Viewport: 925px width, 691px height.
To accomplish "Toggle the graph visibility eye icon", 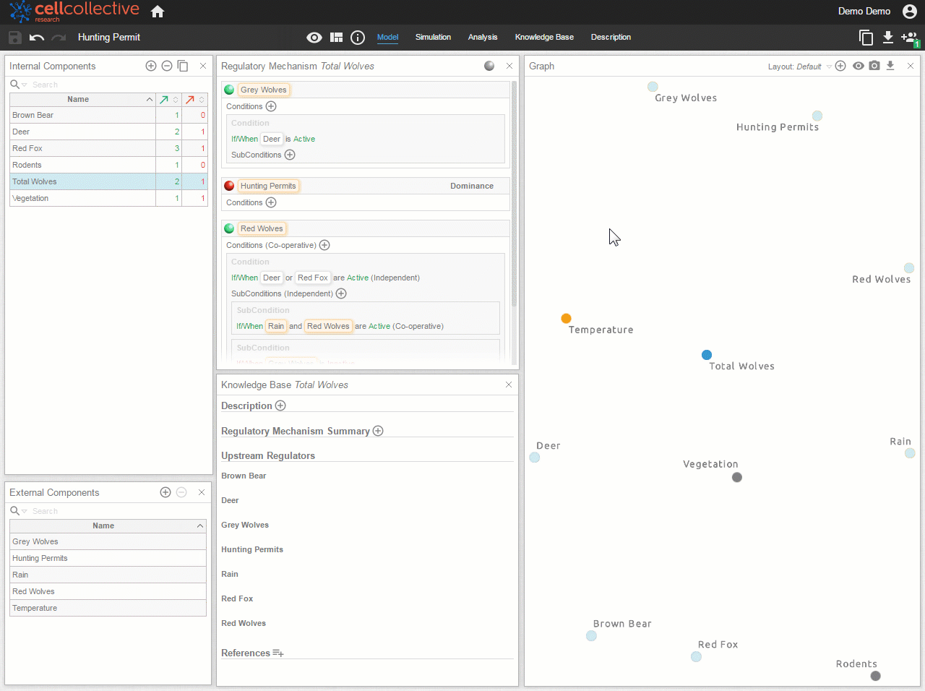I will 859,66.
